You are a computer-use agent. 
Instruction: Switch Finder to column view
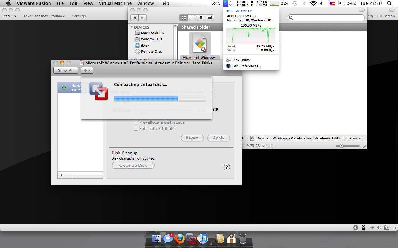[201, 18]
